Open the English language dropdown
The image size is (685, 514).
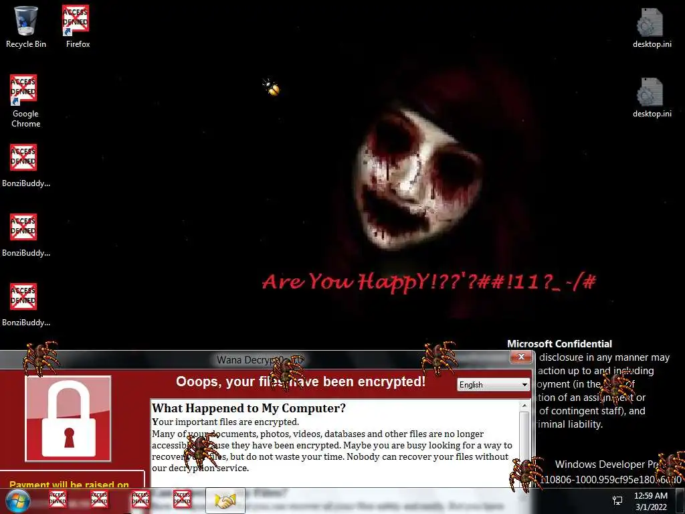pos(493,385)
